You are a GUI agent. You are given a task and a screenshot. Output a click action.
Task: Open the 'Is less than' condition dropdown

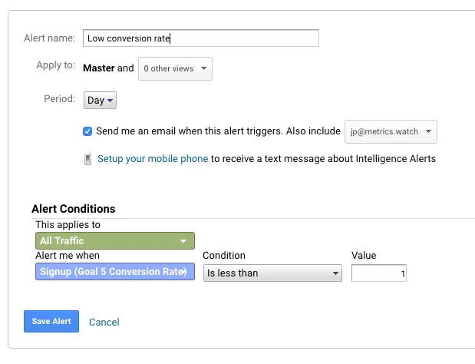click(272, 273)
